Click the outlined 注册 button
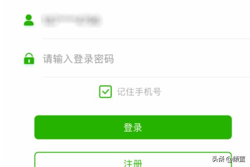Viewport: 250px width, 167px height. click(133, 159)
